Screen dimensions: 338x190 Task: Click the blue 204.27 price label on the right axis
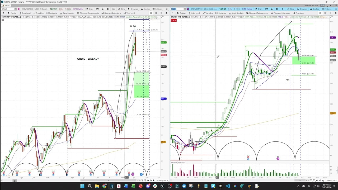pos(333,38)
